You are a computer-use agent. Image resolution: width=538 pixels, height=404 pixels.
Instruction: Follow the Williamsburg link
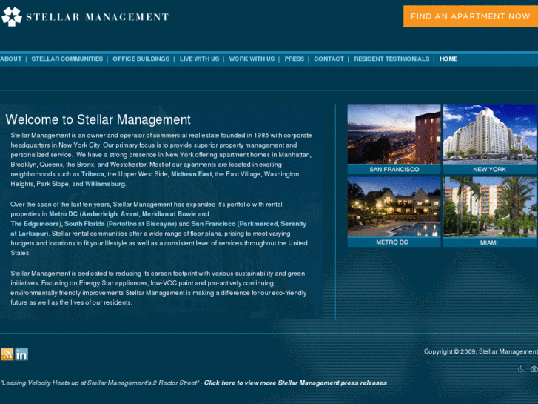point(105,184)
